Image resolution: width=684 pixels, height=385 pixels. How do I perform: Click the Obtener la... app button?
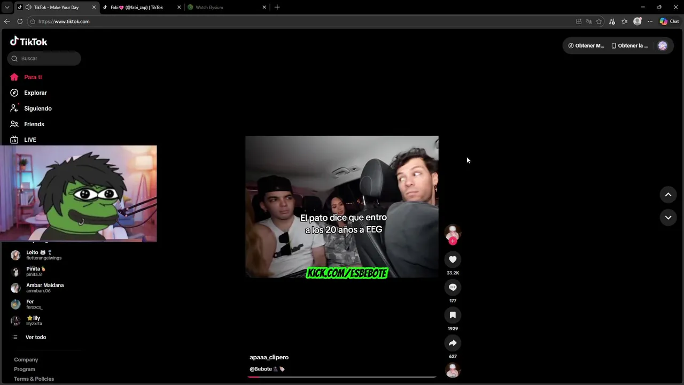pyautogui.click(x=629, y=45)
